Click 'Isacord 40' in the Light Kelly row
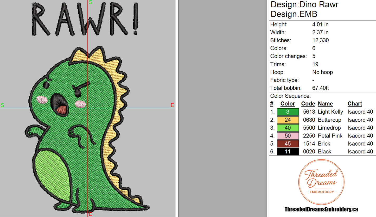 [x=360, y=112]
